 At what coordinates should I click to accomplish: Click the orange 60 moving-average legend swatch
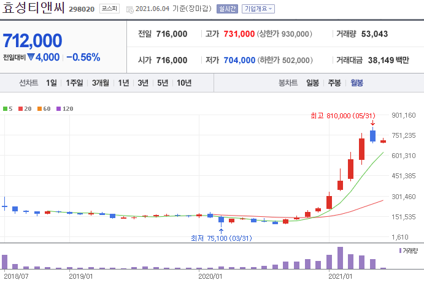[39, 109]
